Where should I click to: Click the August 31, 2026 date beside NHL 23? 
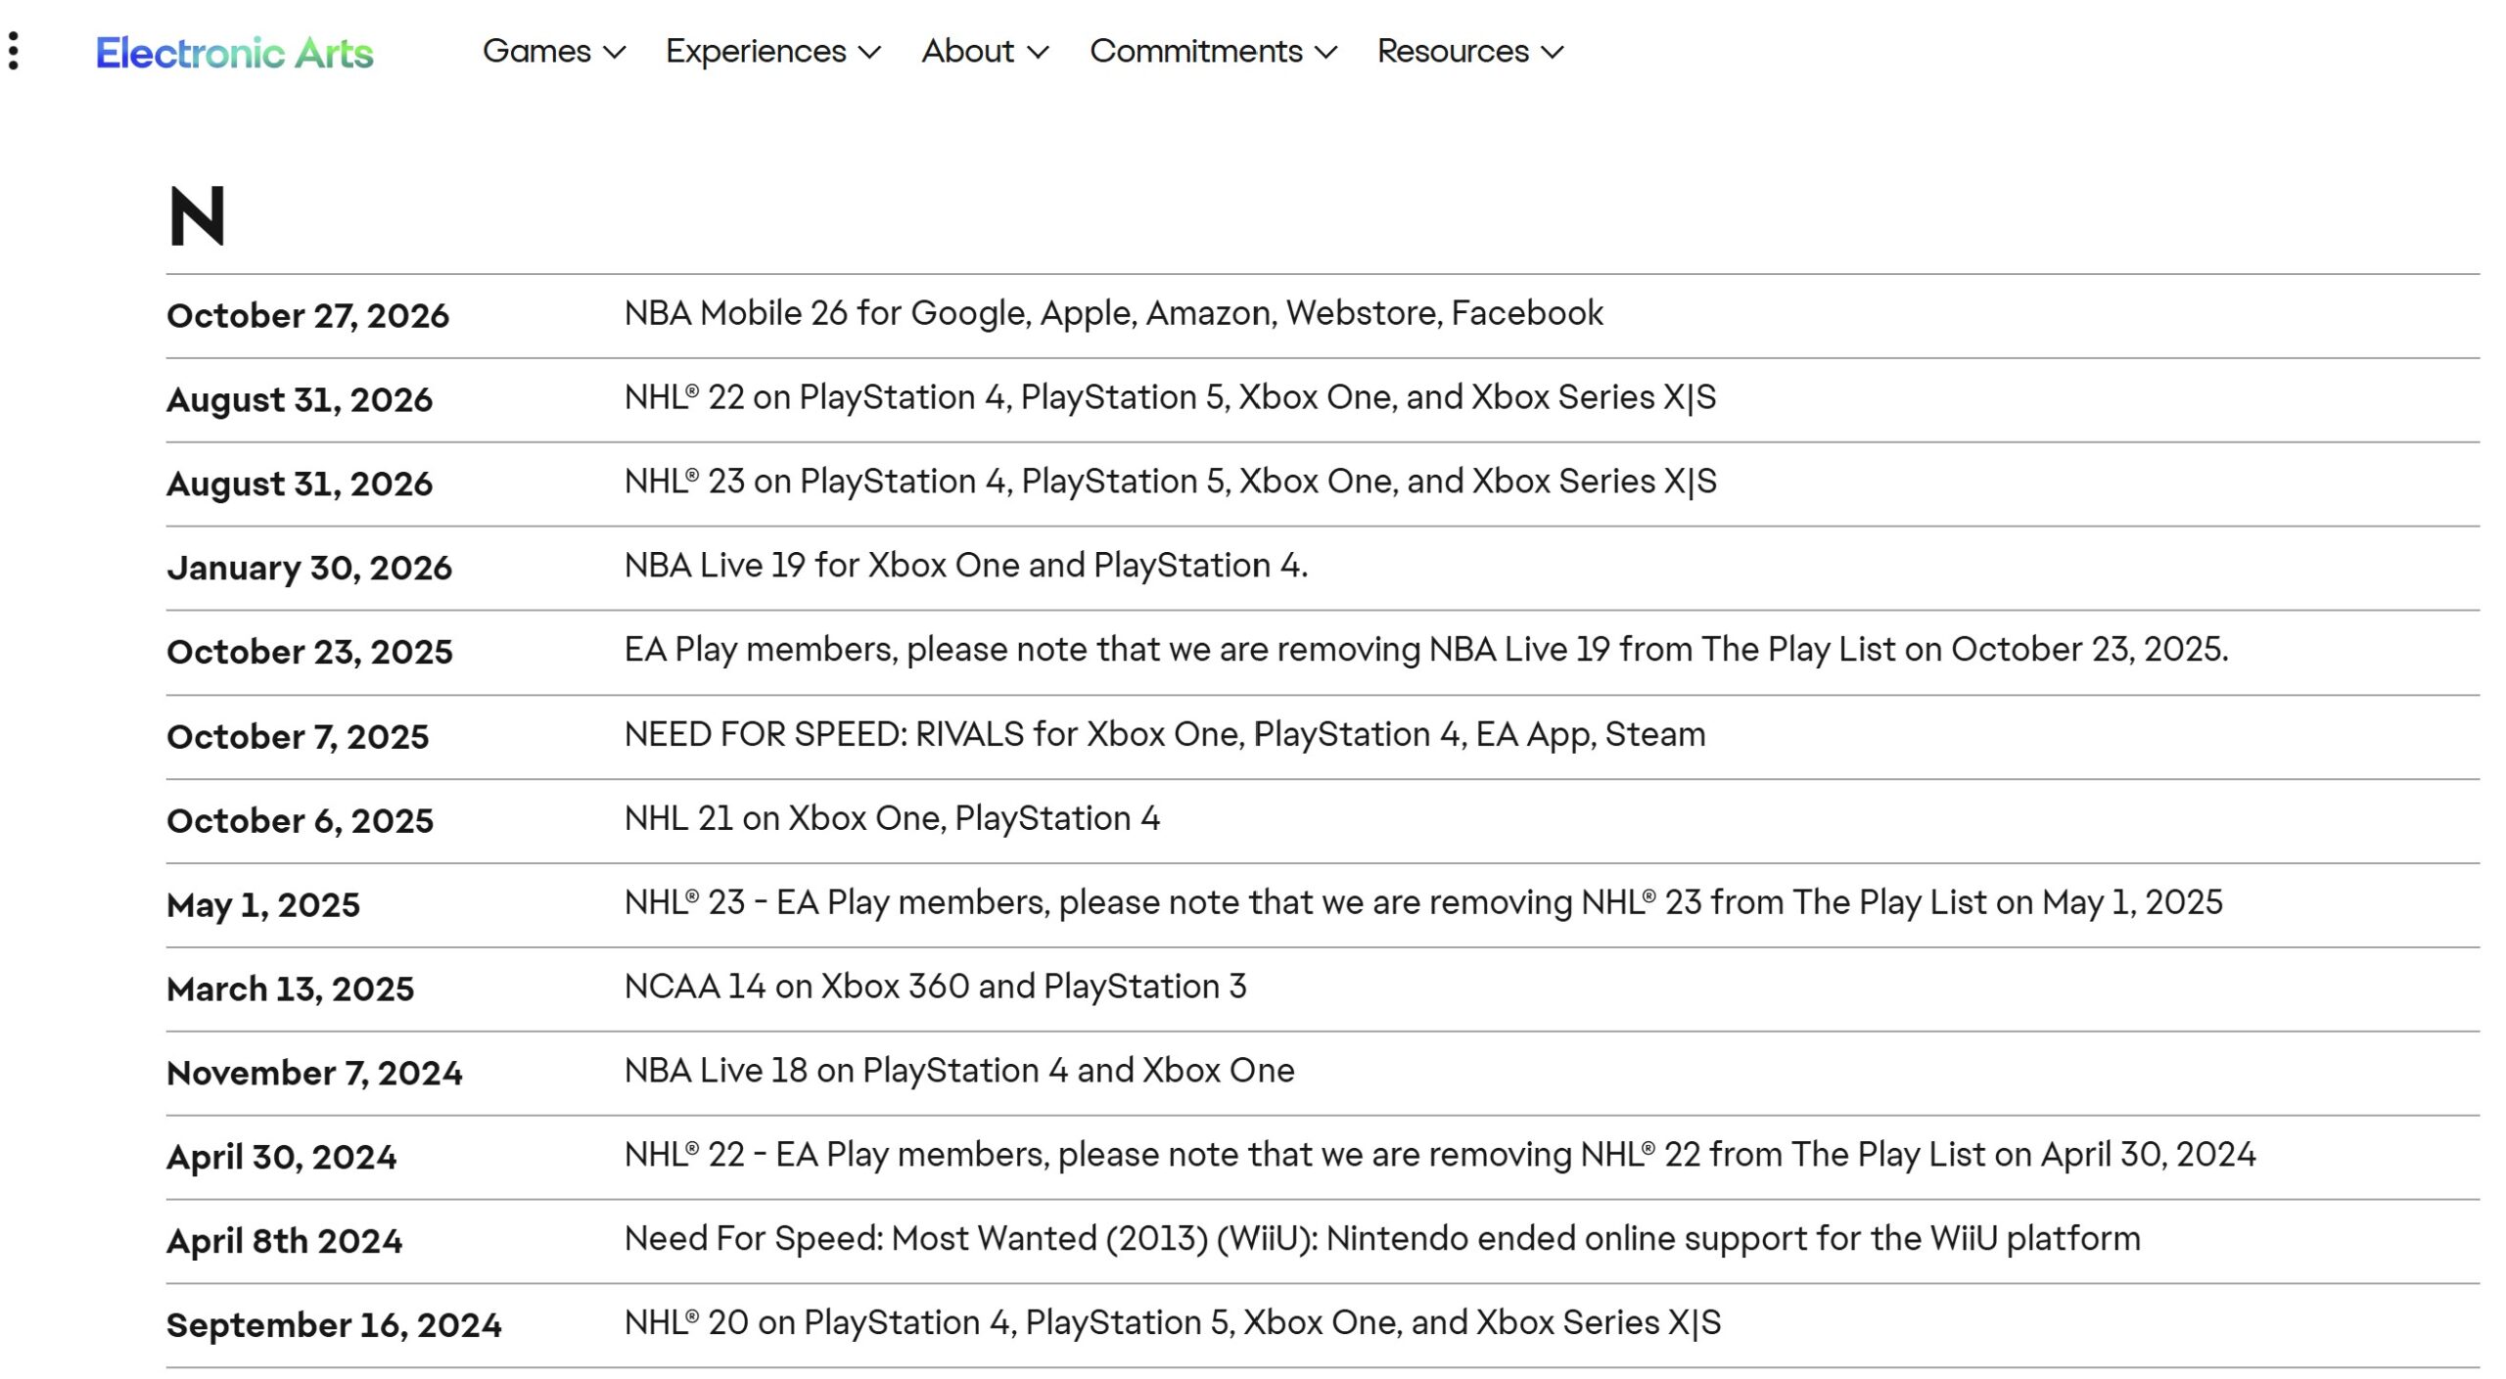point(299,484)
